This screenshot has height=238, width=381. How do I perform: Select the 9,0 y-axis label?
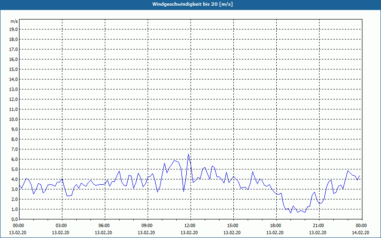[14, 129]
